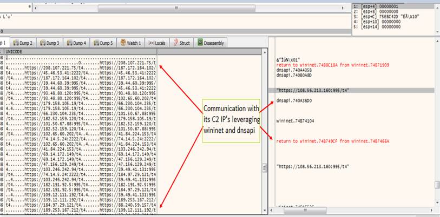Click the Dump 3 memory icon
Screen dimensions: 440x217
tap(43, 43)
